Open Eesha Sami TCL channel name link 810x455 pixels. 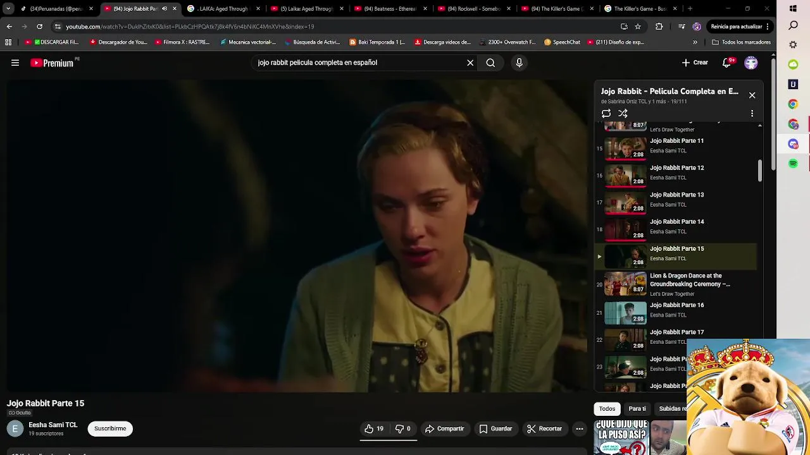[53, 425]
